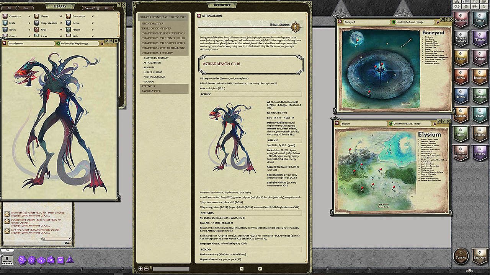
Task: Expand the Frontmatter section
Action: pyautogui.click(x=164, y=23)
